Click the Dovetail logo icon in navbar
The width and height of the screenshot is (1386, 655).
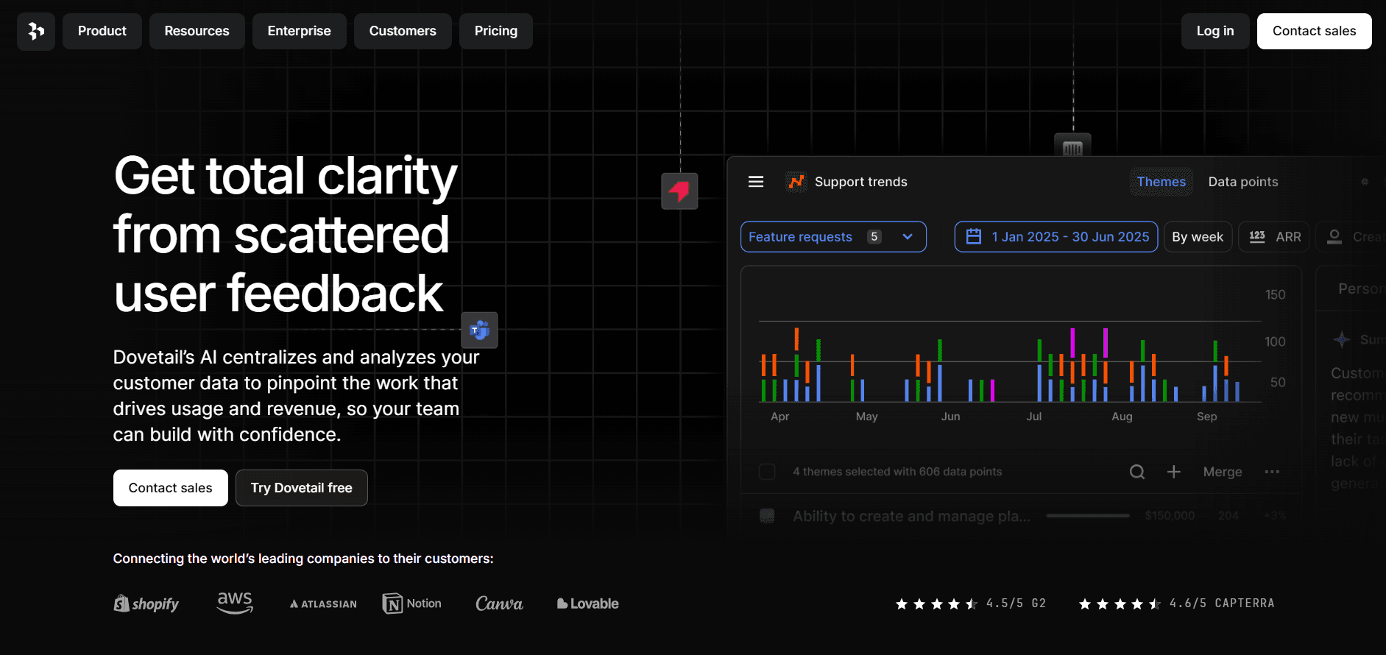[x=36, y=31]
